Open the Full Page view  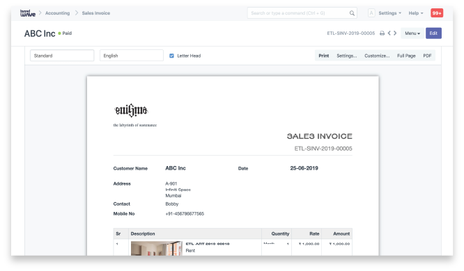[406, 56]
